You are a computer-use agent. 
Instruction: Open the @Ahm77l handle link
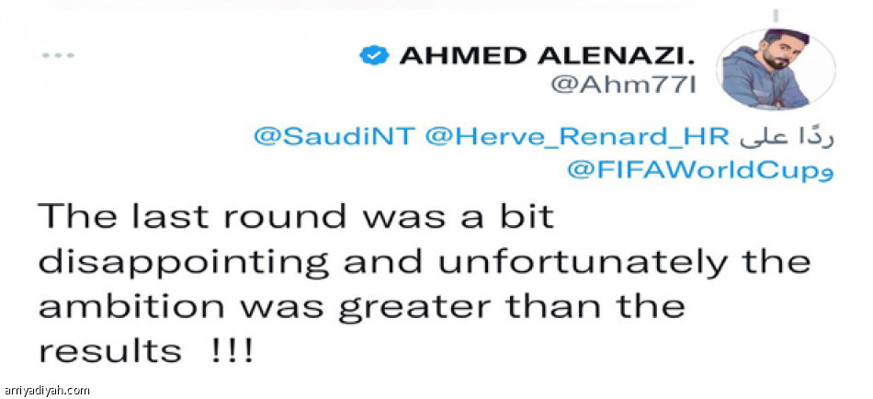point(620,85)
